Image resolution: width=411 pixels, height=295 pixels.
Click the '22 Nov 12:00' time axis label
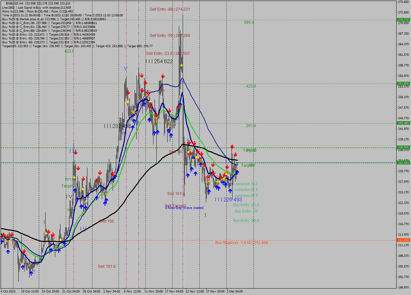[x=195, y=291]
